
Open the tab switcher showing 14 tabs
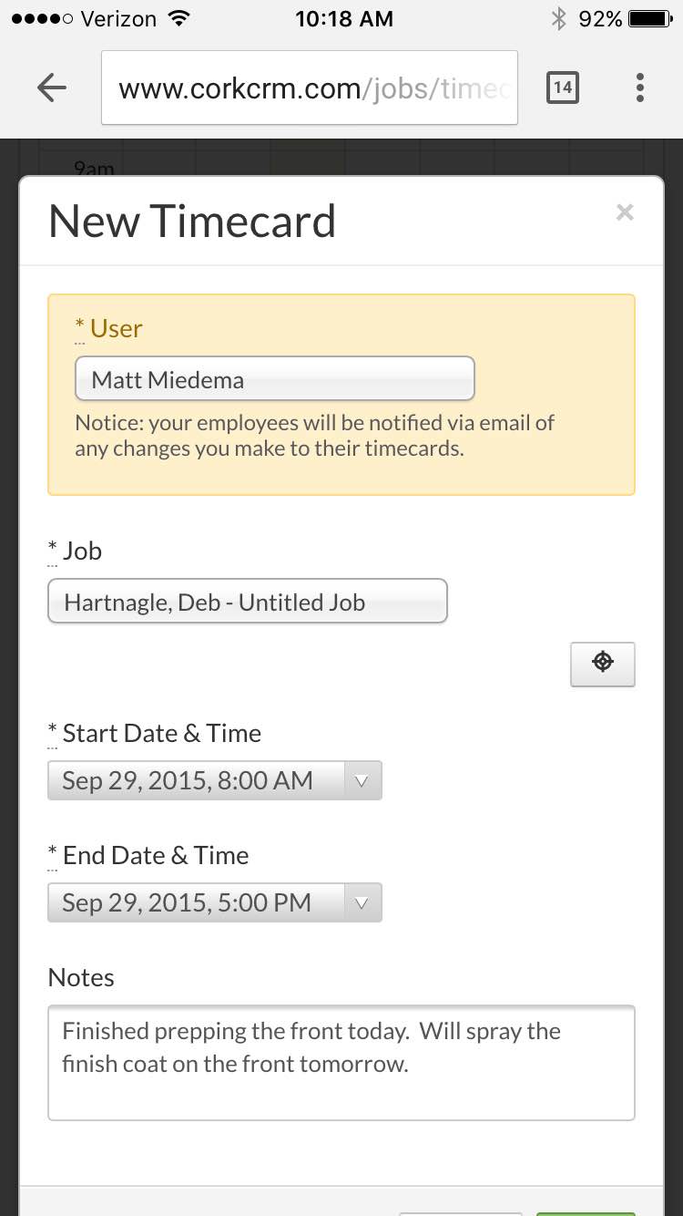(x=562, y=88)
